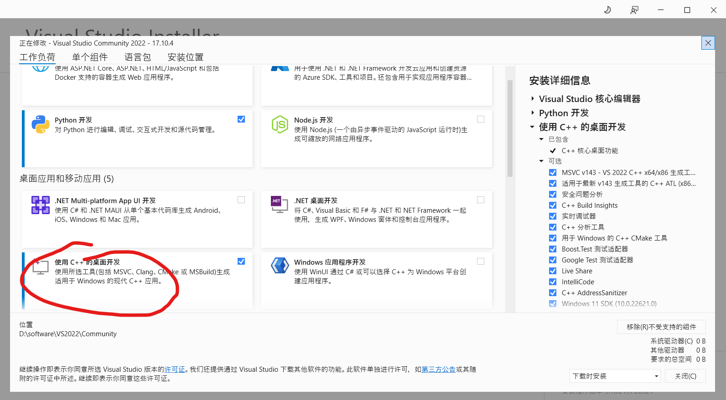Click 要求的总空间 size entry
Image resolution: width=726 pixels, height=400 pixels.
tap(678, 359)
